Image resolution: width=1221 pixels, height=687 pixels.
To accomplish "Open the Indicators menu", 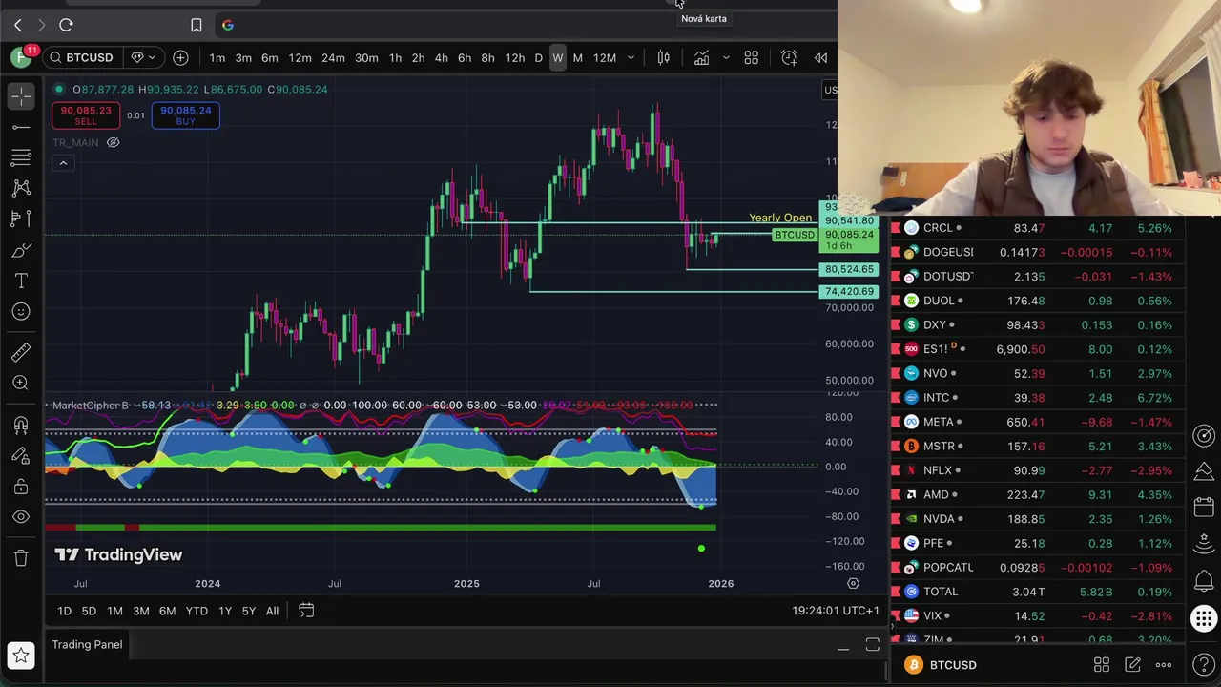I will (701, 58).
